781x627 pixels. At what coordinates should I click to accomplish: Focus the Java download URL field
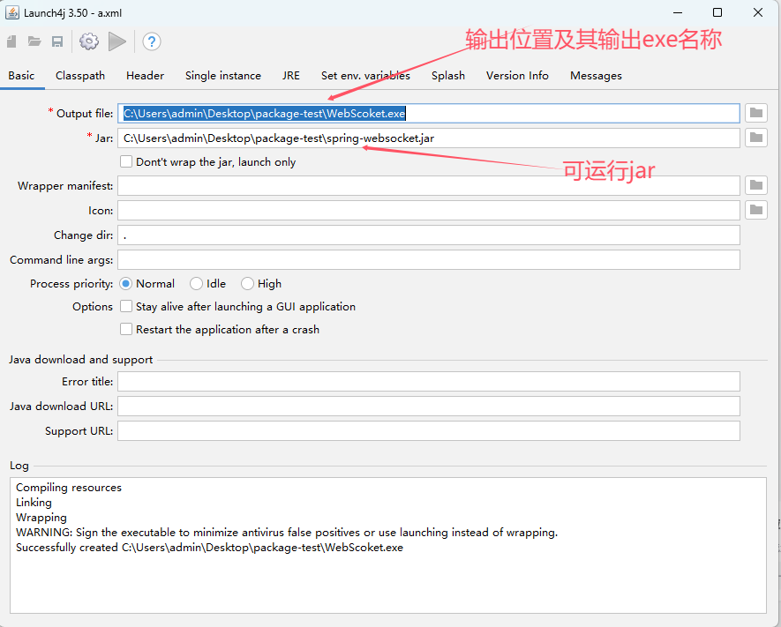[429, 406]
